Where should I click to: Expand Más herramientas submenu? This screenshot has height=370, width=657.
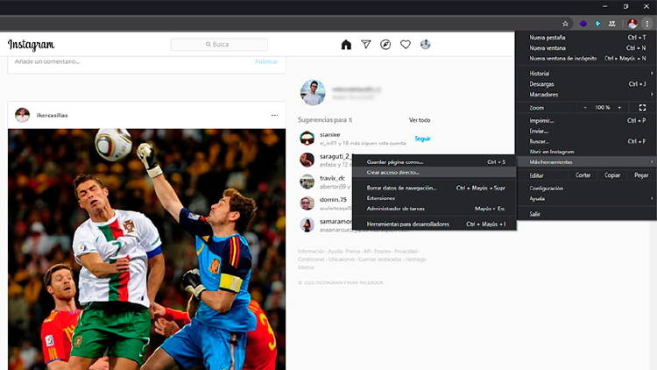click(x=586, y=162)
